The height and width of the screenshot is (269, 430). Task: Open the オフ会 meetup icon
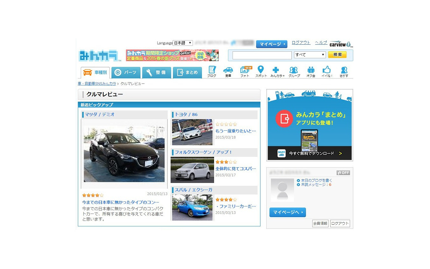click(311, 72)
